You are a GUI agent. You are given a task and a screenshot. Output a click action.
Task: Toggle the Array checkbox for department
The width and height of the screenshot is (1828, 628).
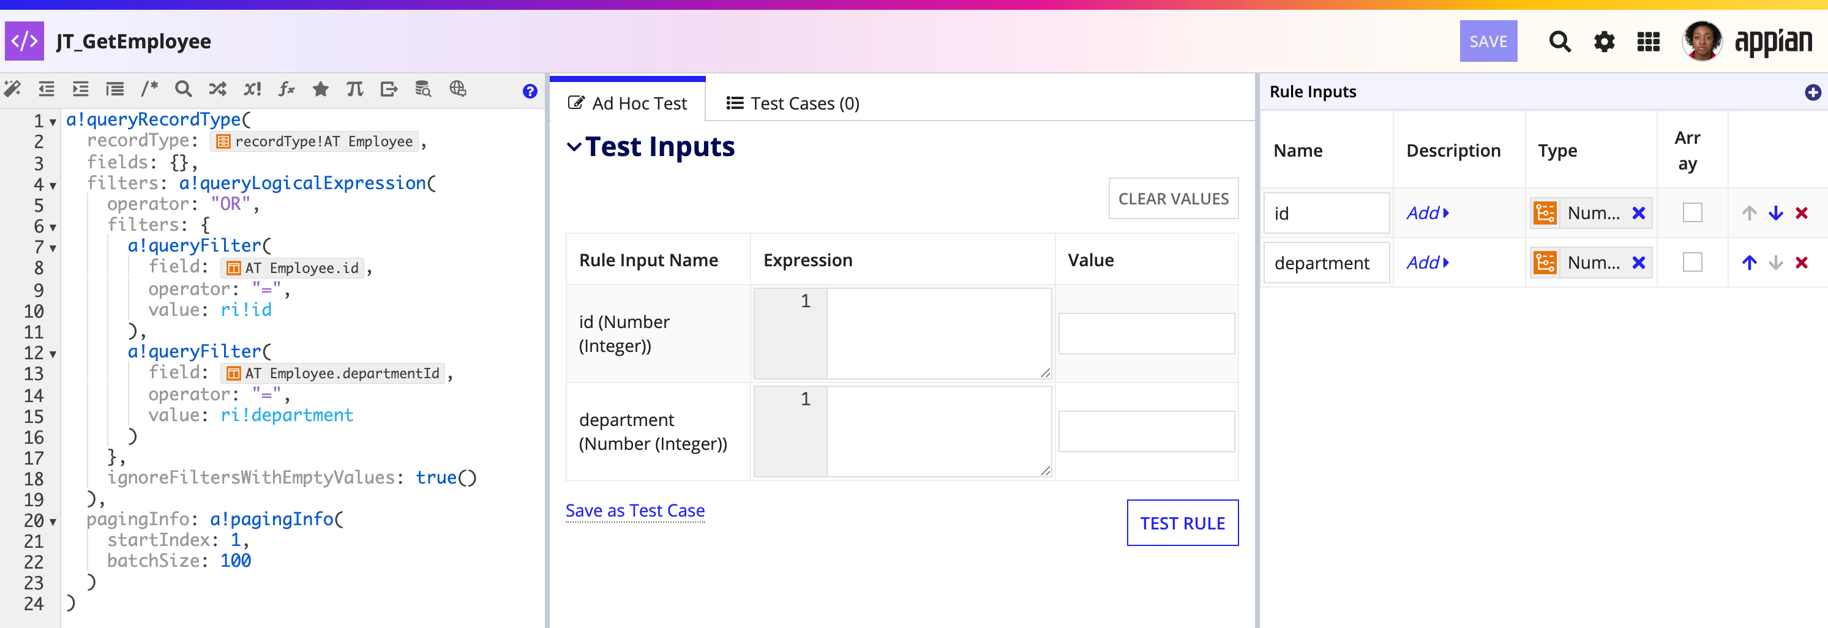(x=1691, y=263)
